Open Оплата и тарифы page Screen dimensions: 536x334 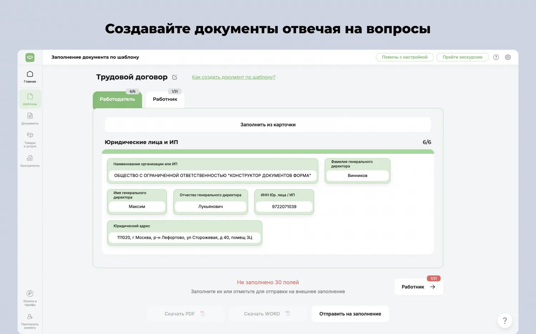(x=30, y=298)
